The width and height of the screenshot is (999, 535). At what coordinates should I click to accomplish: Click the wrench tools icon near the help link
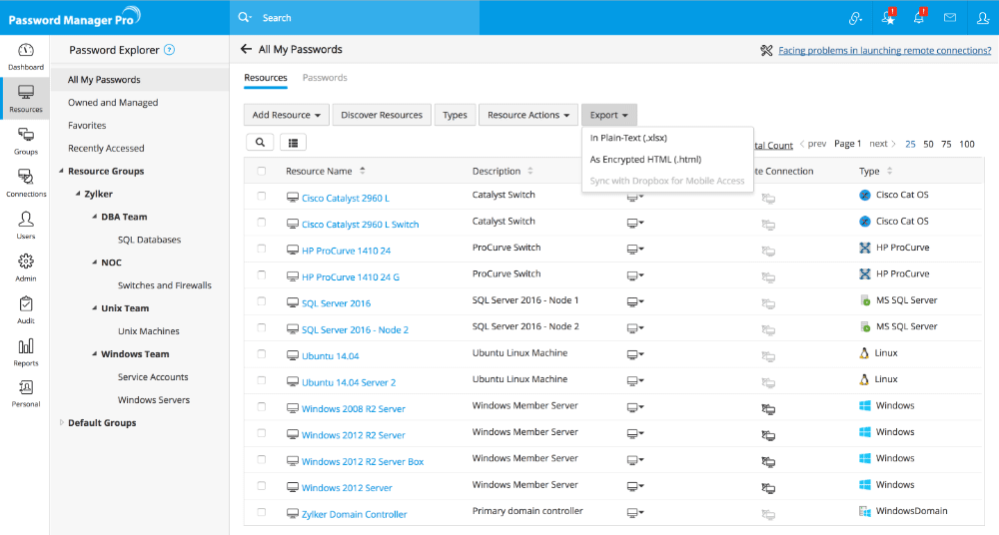(766, 50)
